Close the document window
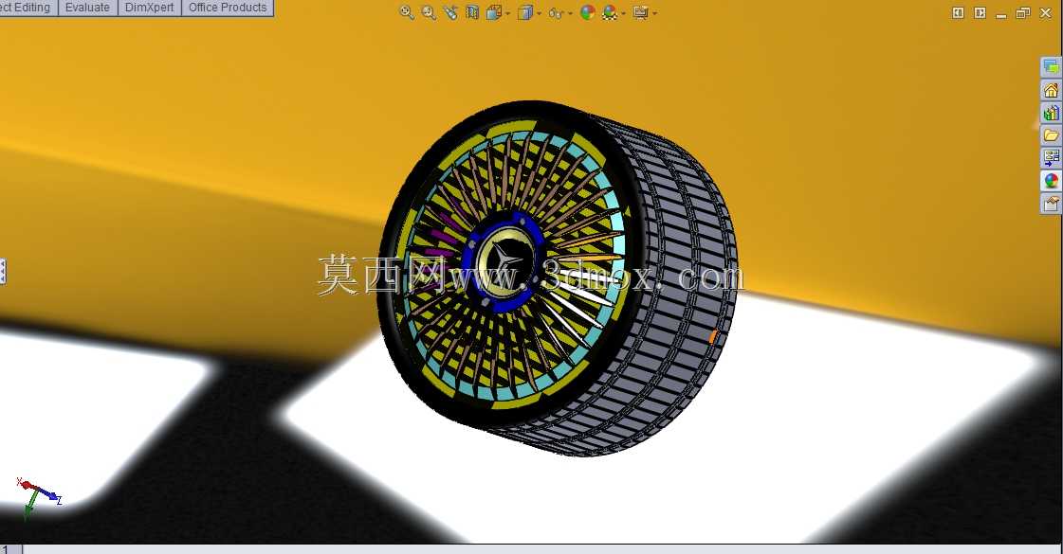The width and height of the screenshot is (1063, 554). [x=1045, y=12]
